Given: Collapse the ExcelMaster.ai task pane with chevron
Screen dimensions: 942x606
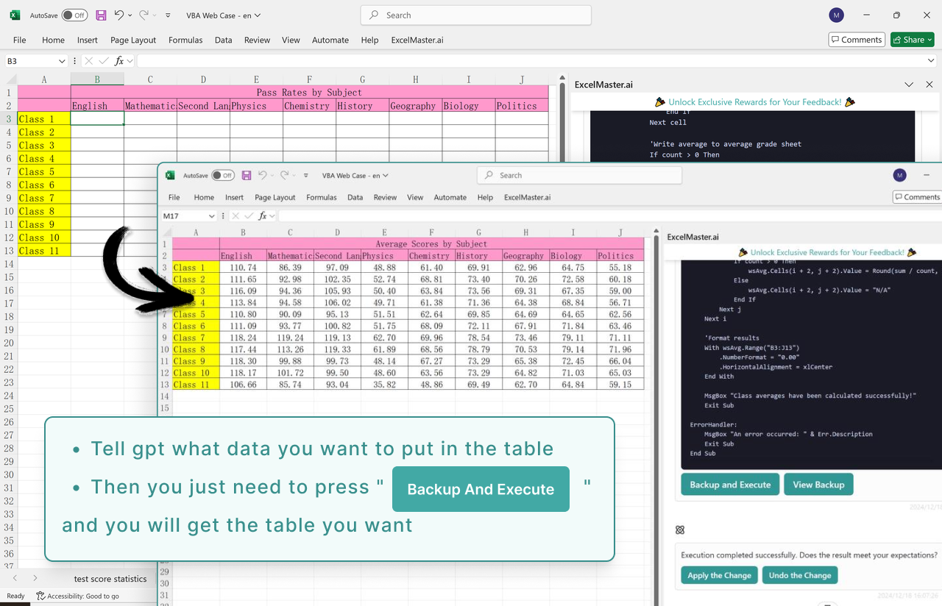Looking at the screenshot, I should [909, 84].
